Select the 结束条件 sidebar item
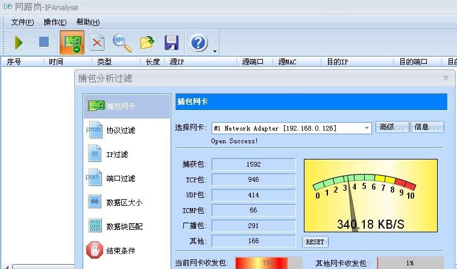 (x=127, y=250)
